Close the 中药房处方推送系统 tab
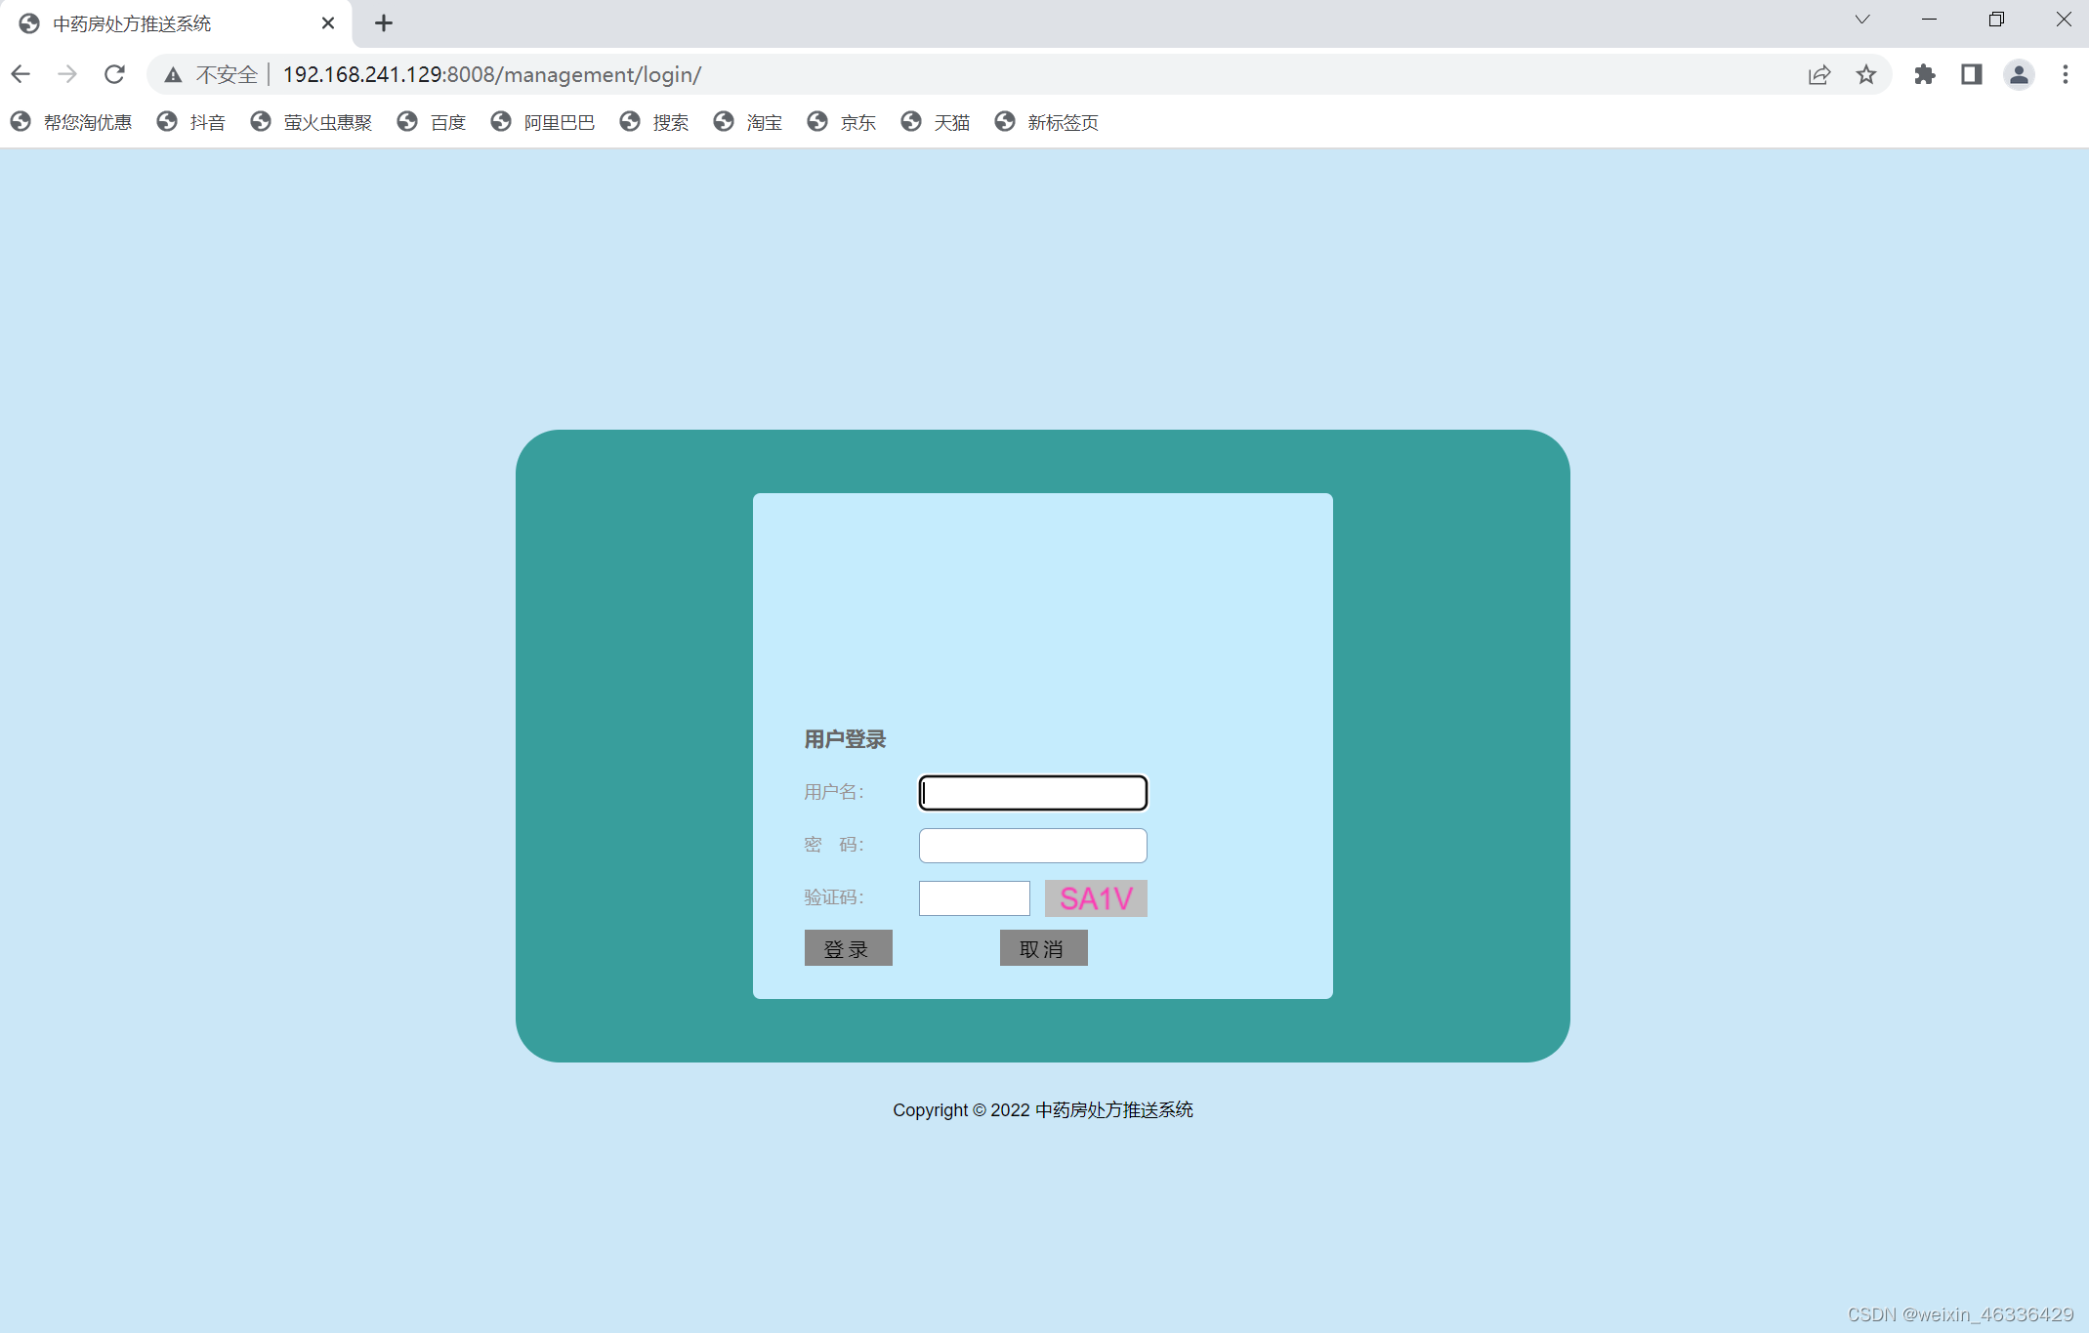The height and width of the screenshot is (1333, 2089). [328, 23]
